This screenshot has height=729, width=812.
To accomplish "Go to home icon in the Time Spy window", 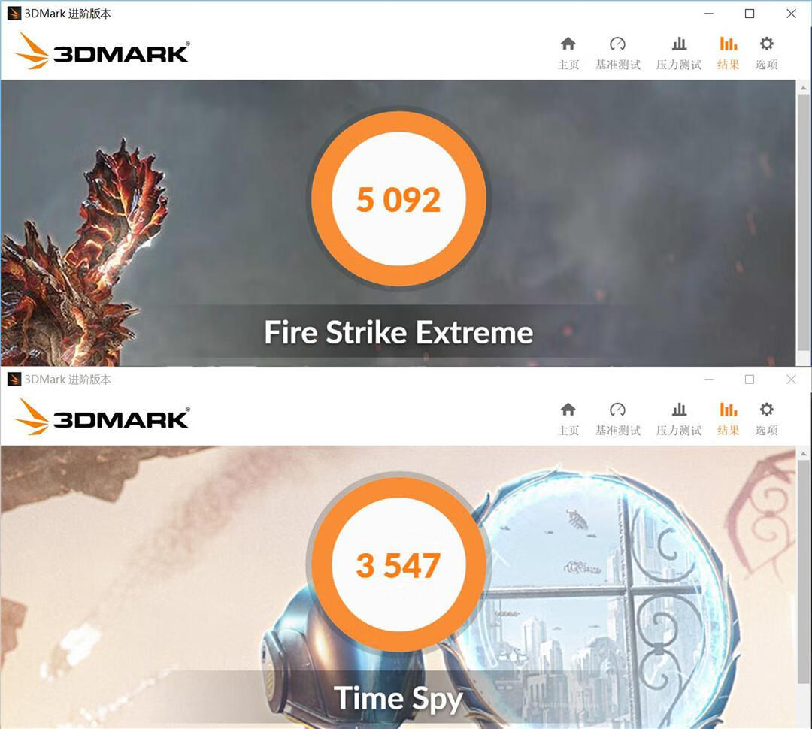I will [568, 410].
